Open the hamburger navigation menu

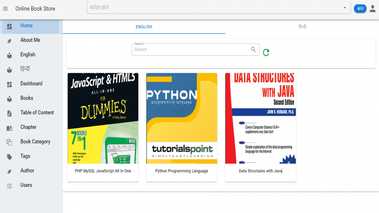5,9
